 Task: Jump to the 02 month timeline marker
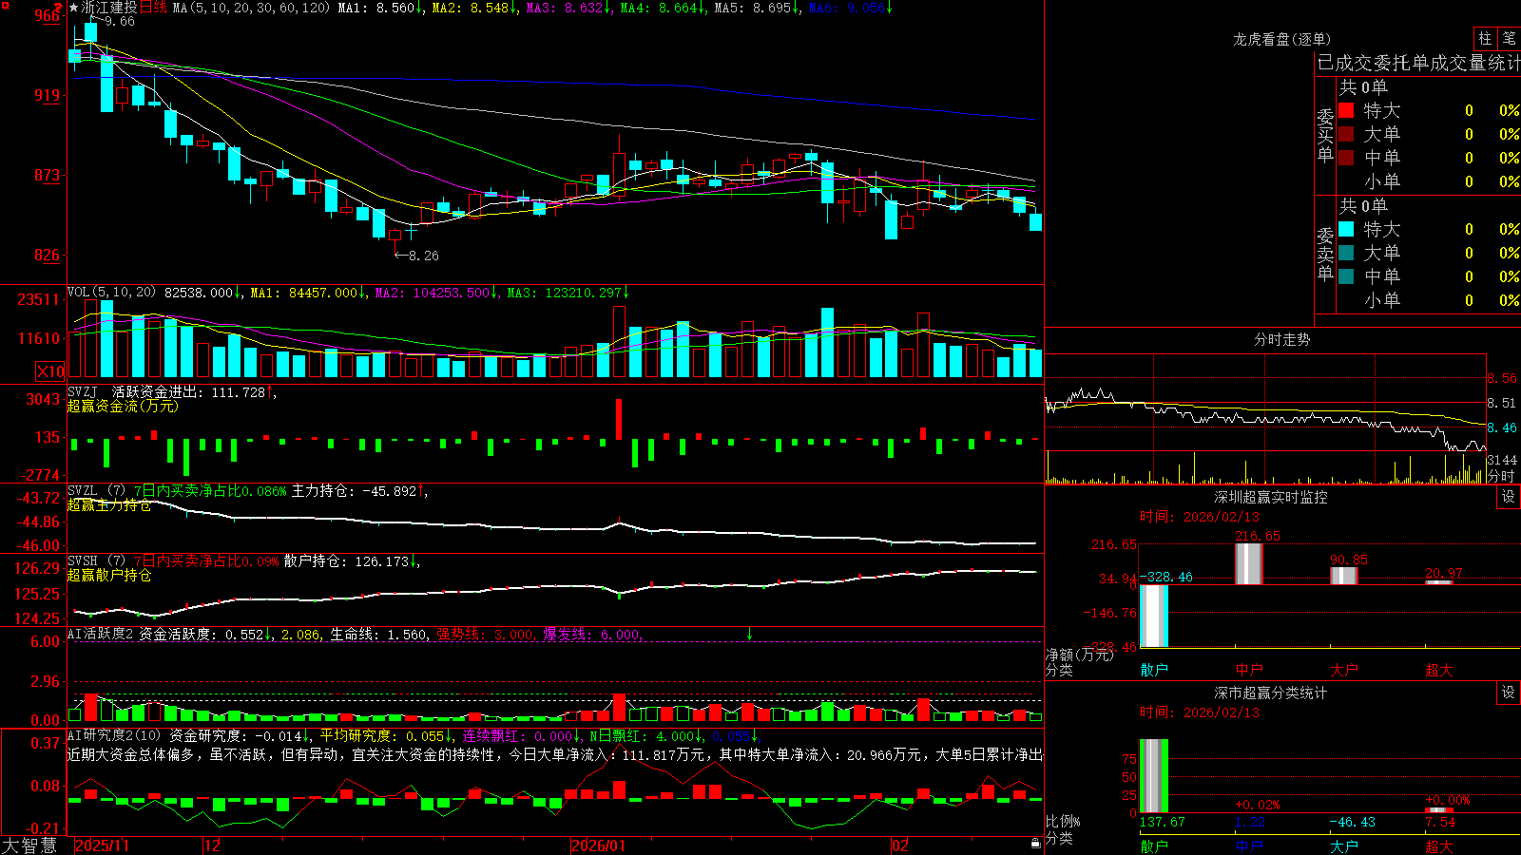(900, 845)
